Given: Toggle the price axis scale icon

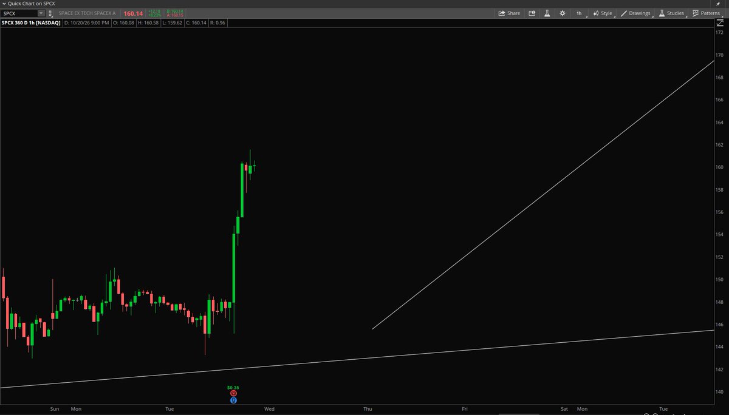Looking at the screenshot, I should pyautogui.click(x=721, y=22).
